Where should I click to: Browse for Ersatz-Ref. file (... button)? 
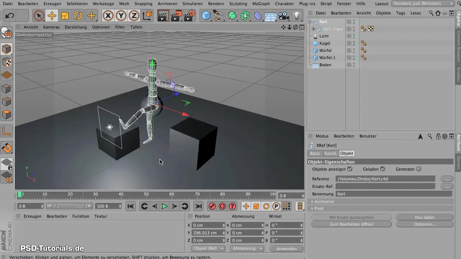(447, 186)
